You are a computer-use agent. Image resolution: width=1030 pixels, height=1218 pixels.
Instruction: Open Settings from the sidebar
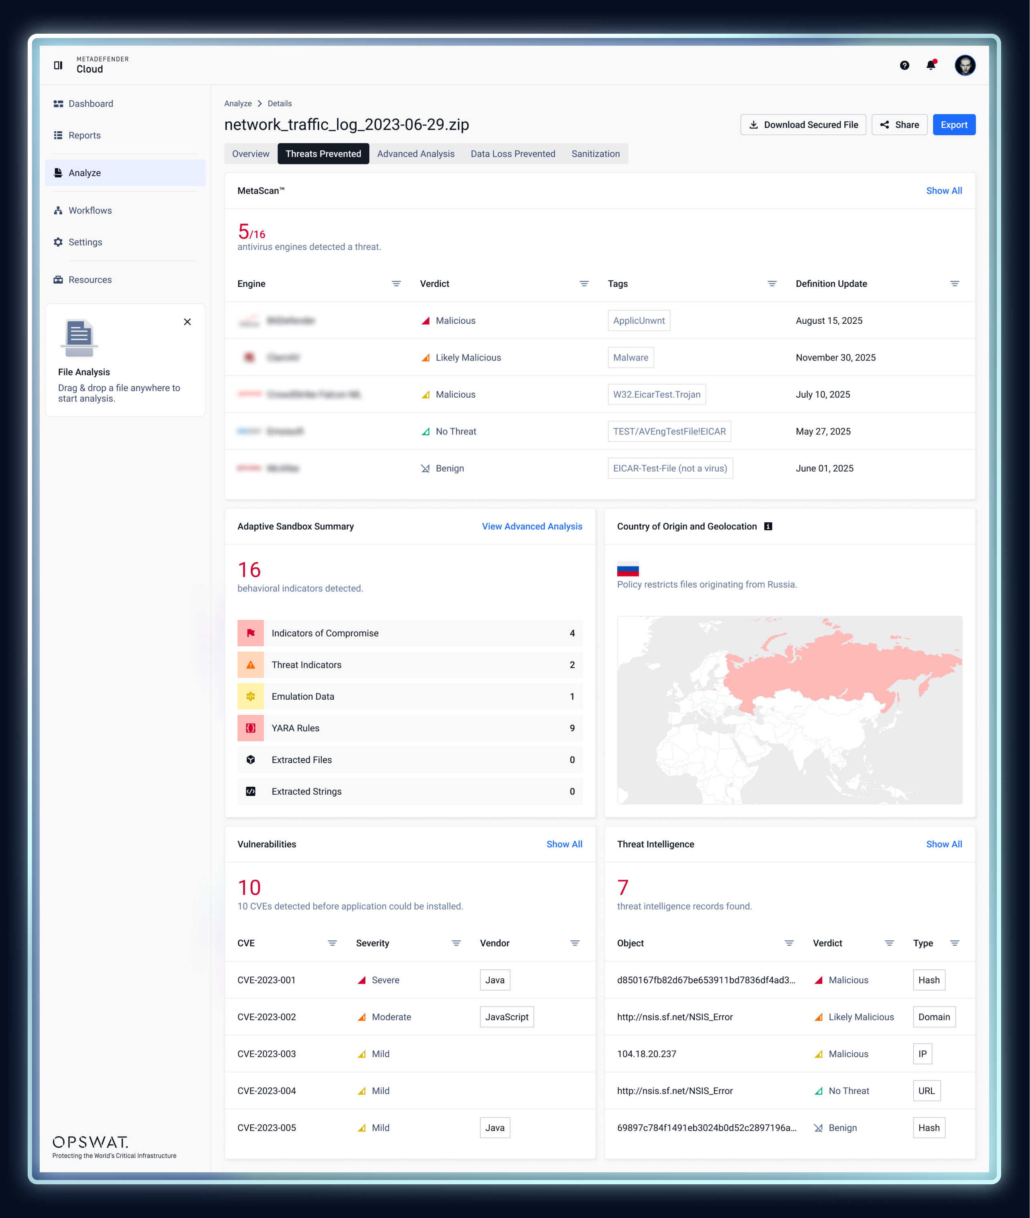pyautogui.click(x=85, y=242)
